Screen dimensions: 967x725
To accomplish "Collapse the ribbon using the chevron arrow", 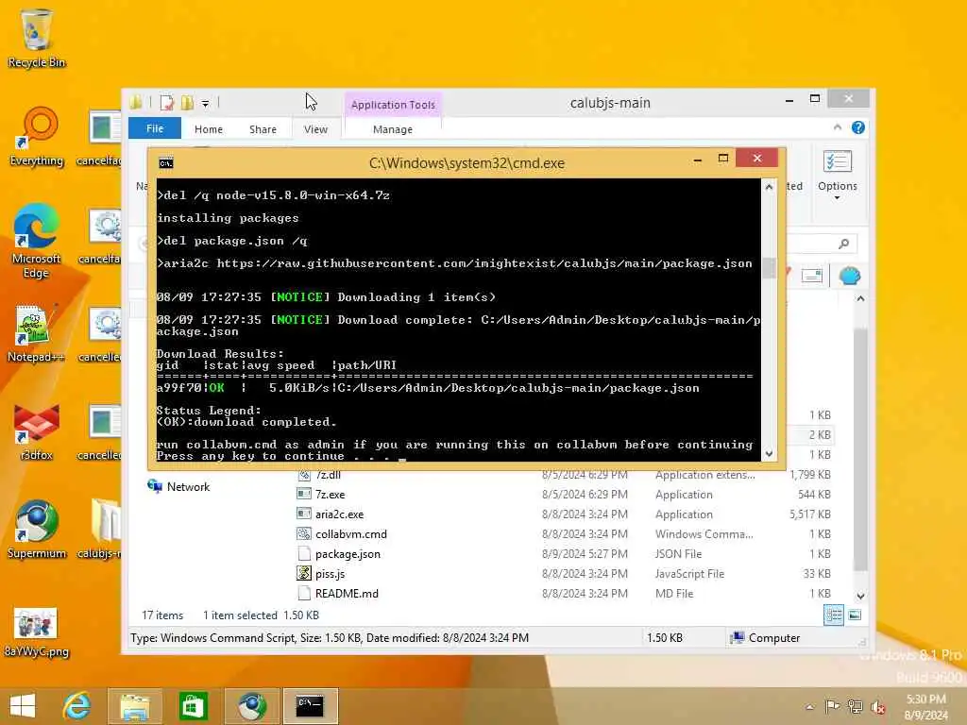I will click(x=837, y=127).
